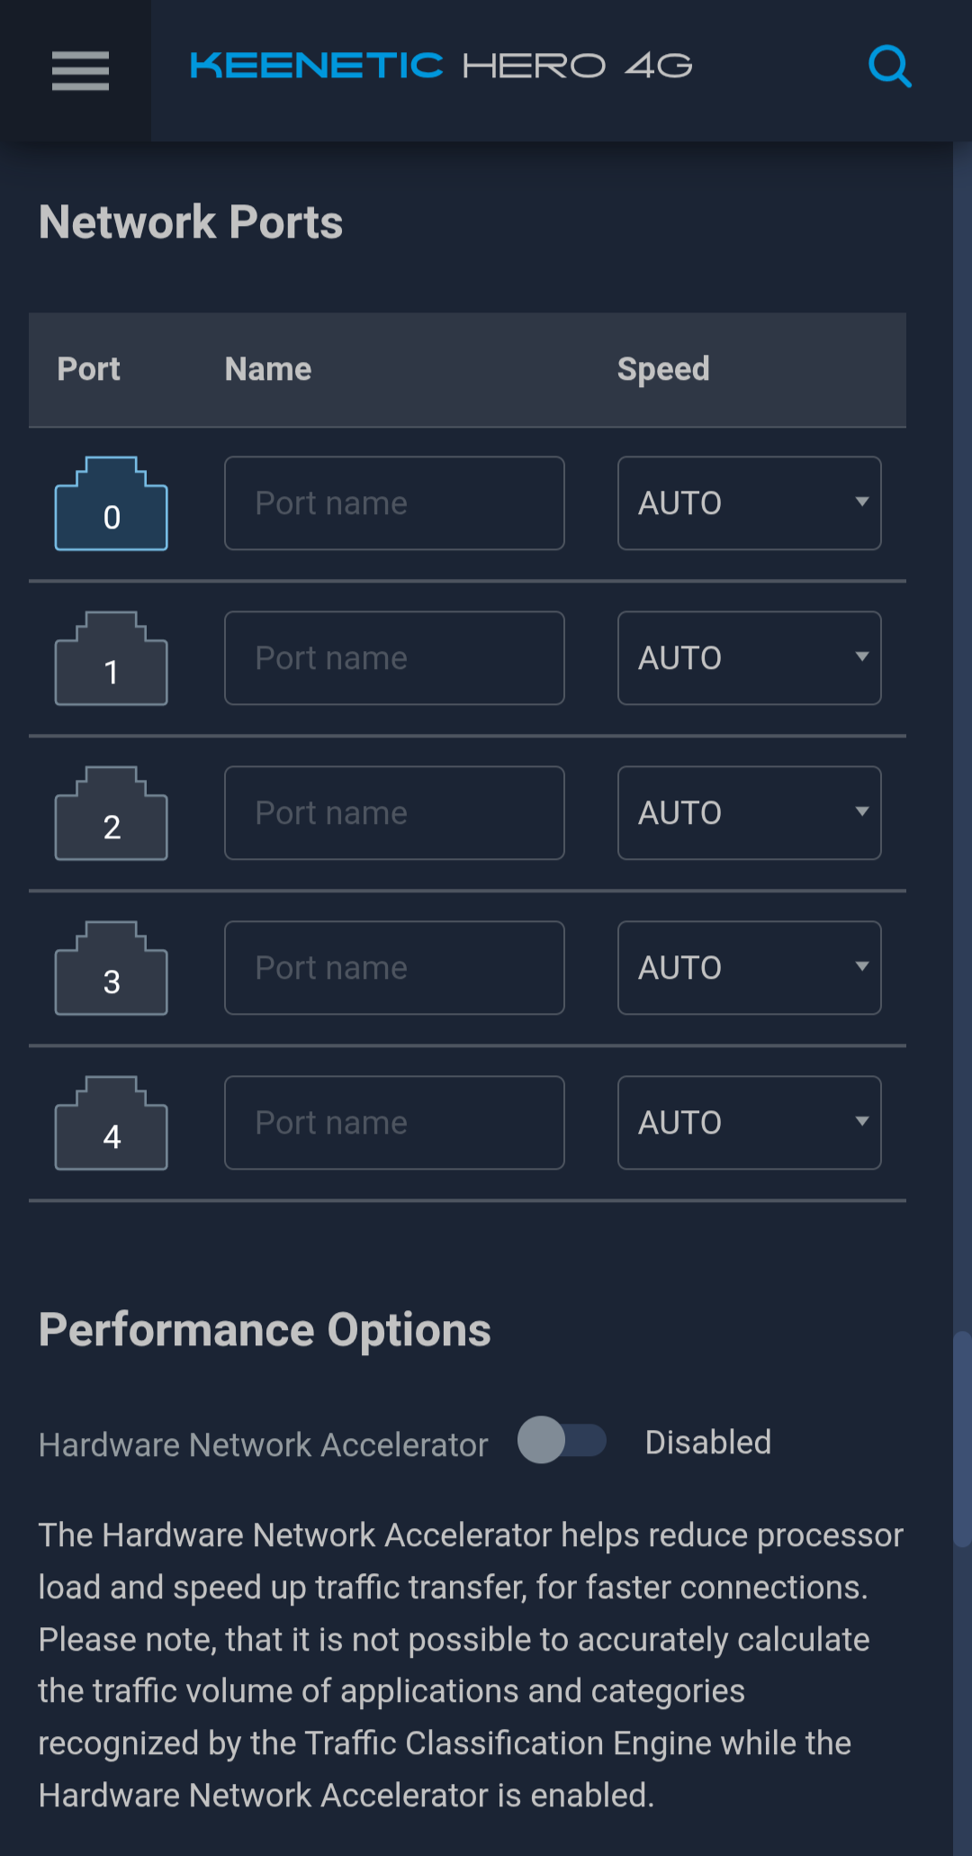Image resolution: width=972 pixels, height=1856 pixels.
Task: Open port 4 speed dropdown
Action: tap(749, 1123)
